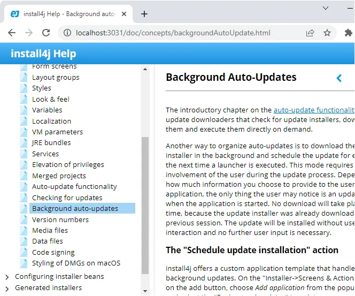Click the share page icon

pyautogui.click(x=310, y=33)
